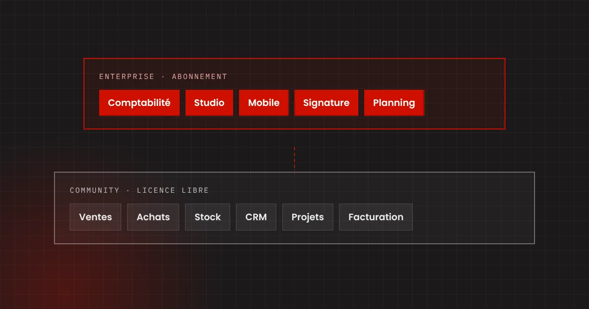This screenshot has height=309, width=589.
Task: Click the "COMMUNITY · LICENCE LIBRE" heading
Action: 139,190
